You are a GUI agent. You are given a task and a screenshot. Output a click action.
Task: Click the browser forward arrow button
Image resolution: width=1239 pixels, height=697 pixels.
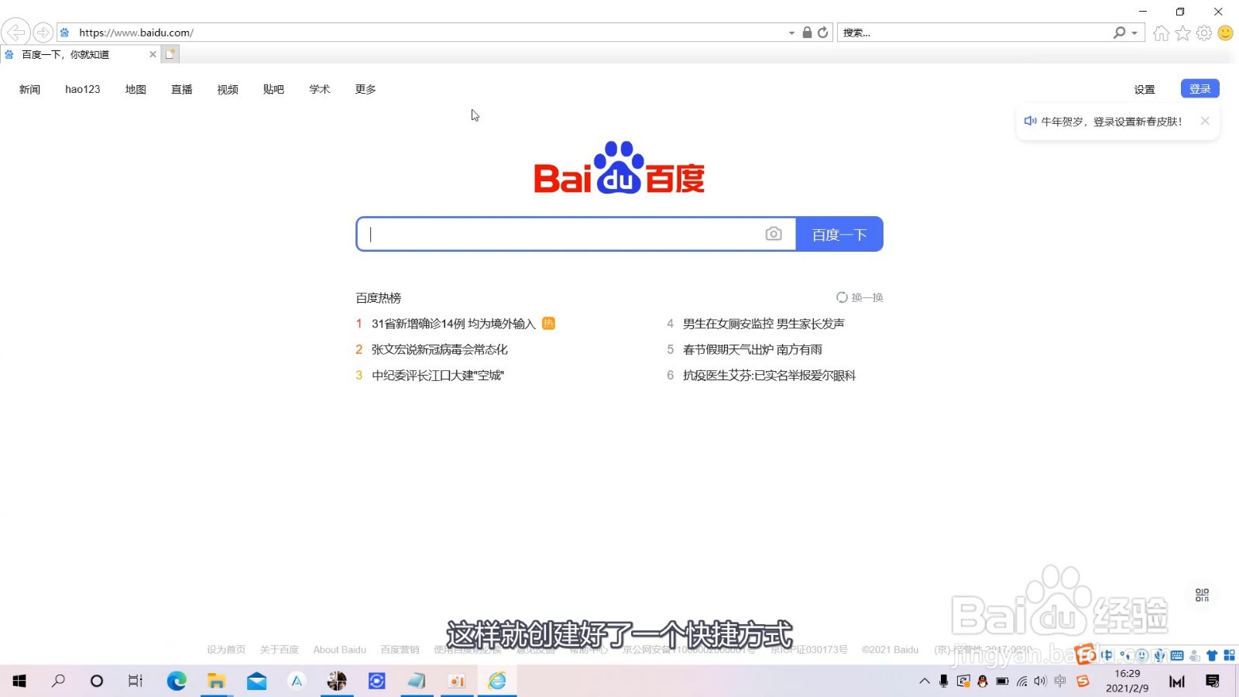[x=43, y=33]
